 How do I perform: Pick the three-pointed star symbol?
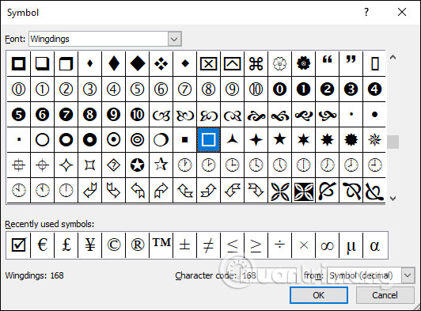232,139
